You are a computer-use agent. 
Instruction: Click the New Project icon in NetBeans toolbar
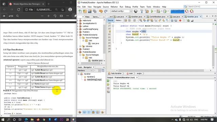click(85, 11)
